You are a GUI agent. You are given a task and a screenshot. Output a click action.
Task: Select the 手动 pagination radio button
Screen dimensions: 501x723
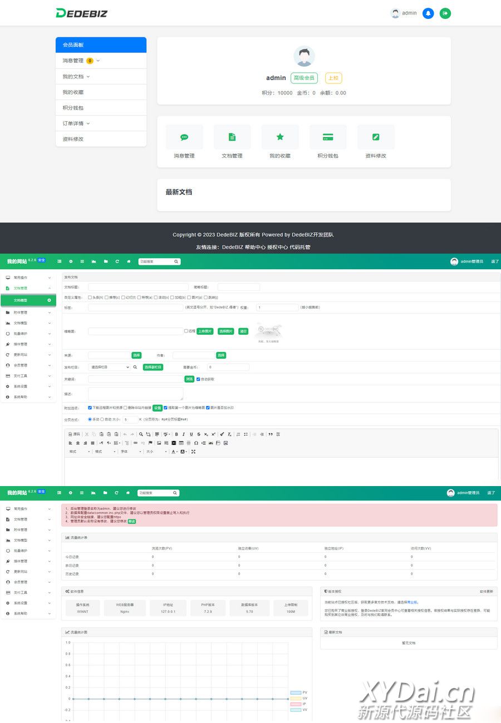(90, 419)
